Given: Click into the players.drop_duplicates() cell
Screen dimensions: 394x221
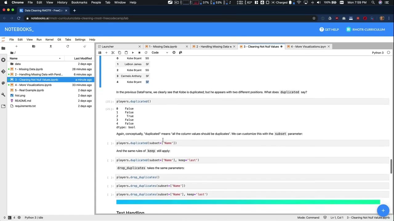Looking at the screenshot, I should (x=252, y=177).
